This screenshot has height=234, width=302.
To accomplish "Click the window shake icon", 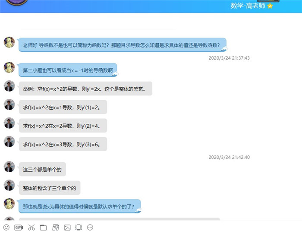I will point(79,227).
